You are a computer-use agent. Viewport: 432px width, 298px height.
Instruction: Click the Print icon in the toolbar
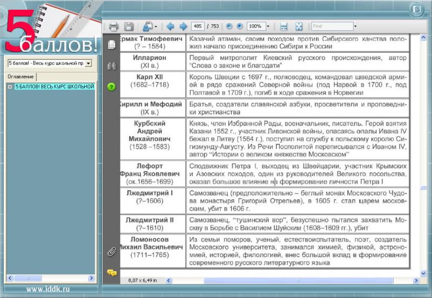[113, 26]
